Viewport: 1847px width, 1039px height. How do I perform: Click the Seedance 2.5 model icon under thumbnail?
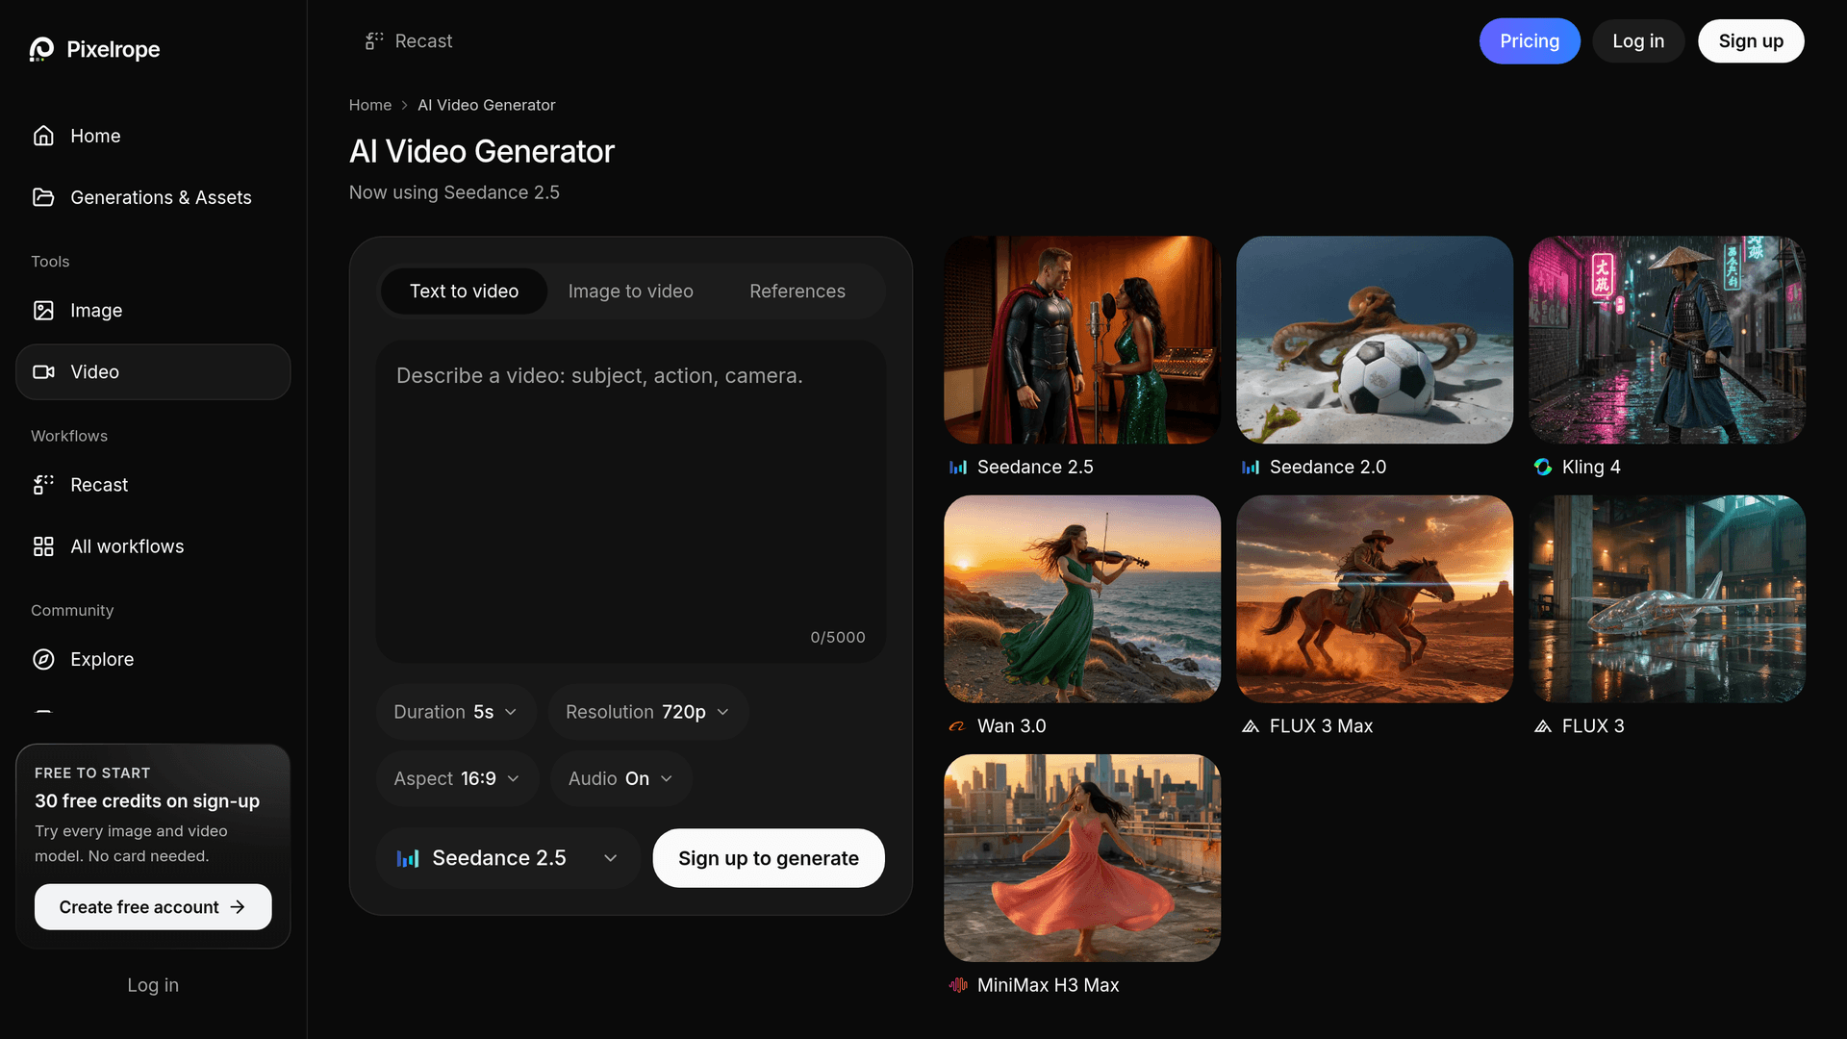958,467
